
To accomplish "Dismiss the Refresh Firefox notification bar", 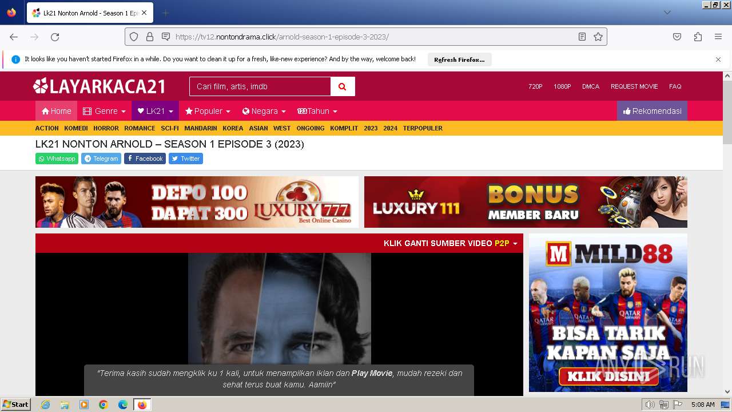I will [x=718, y=60].
